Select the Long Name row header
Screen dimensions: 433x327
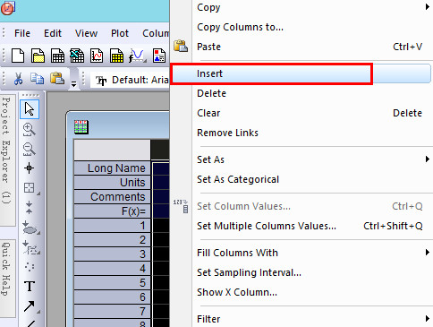pyautogui.click(x=112, y=168)
